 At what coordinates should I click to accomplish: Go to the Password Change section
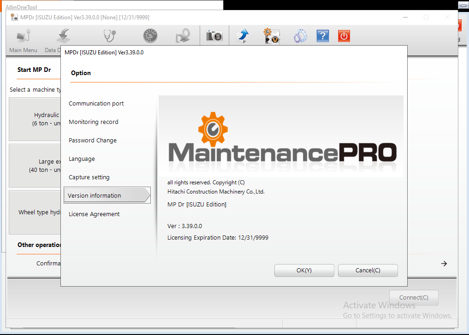[92, 141]
